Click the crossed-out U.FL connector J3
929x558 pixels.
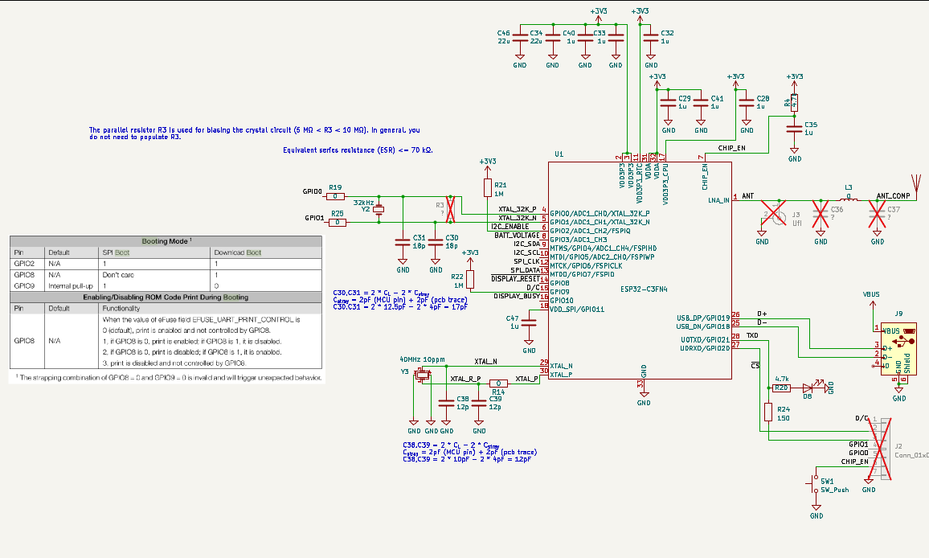(x=774, y=215)
